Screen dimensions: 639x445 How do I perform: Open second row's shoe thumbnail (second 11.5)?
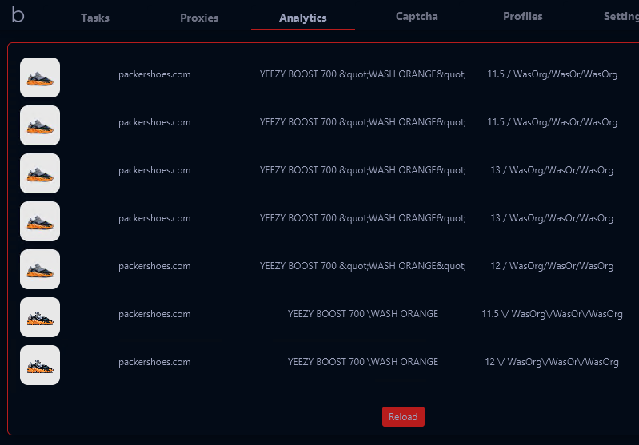(x=40, y=125)
